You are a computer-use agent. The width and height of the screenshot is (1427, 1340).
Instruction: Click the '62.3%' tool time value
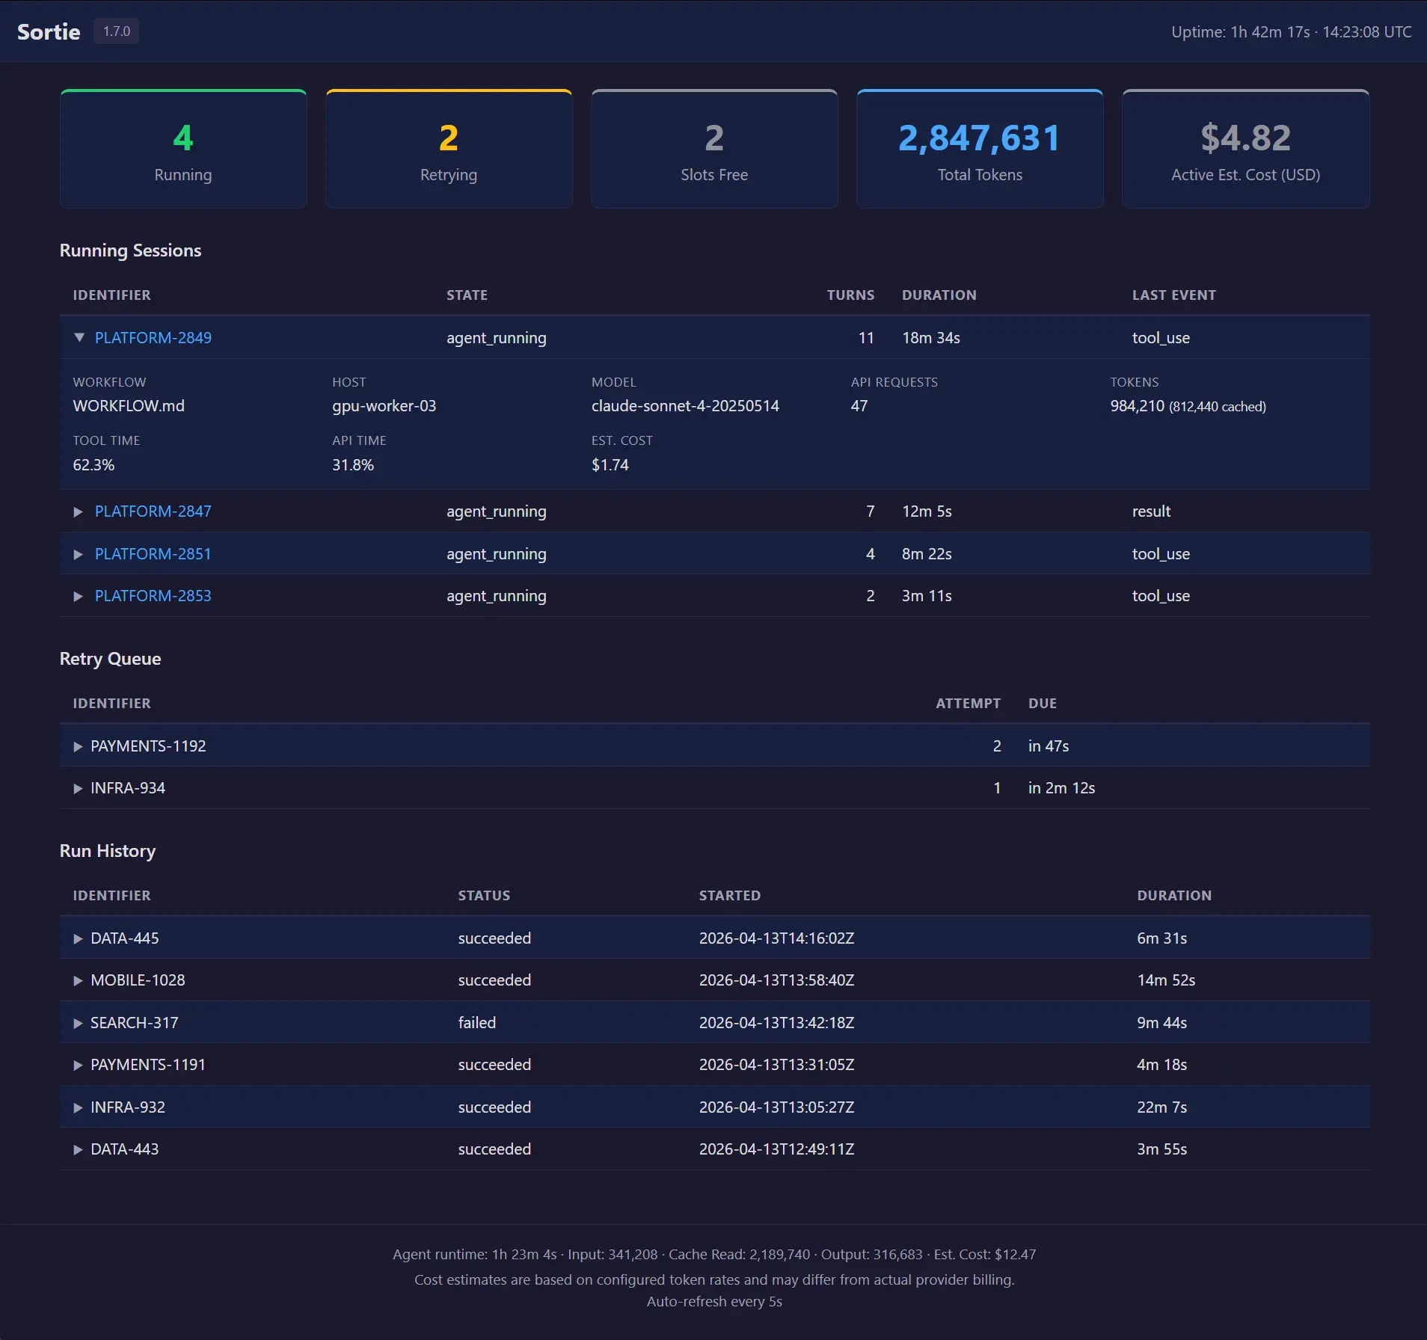pos(93,465)
